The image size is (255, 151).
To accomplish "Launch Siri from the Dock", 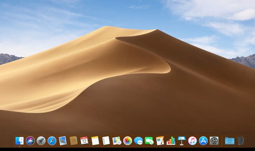I will pos(30,141).
